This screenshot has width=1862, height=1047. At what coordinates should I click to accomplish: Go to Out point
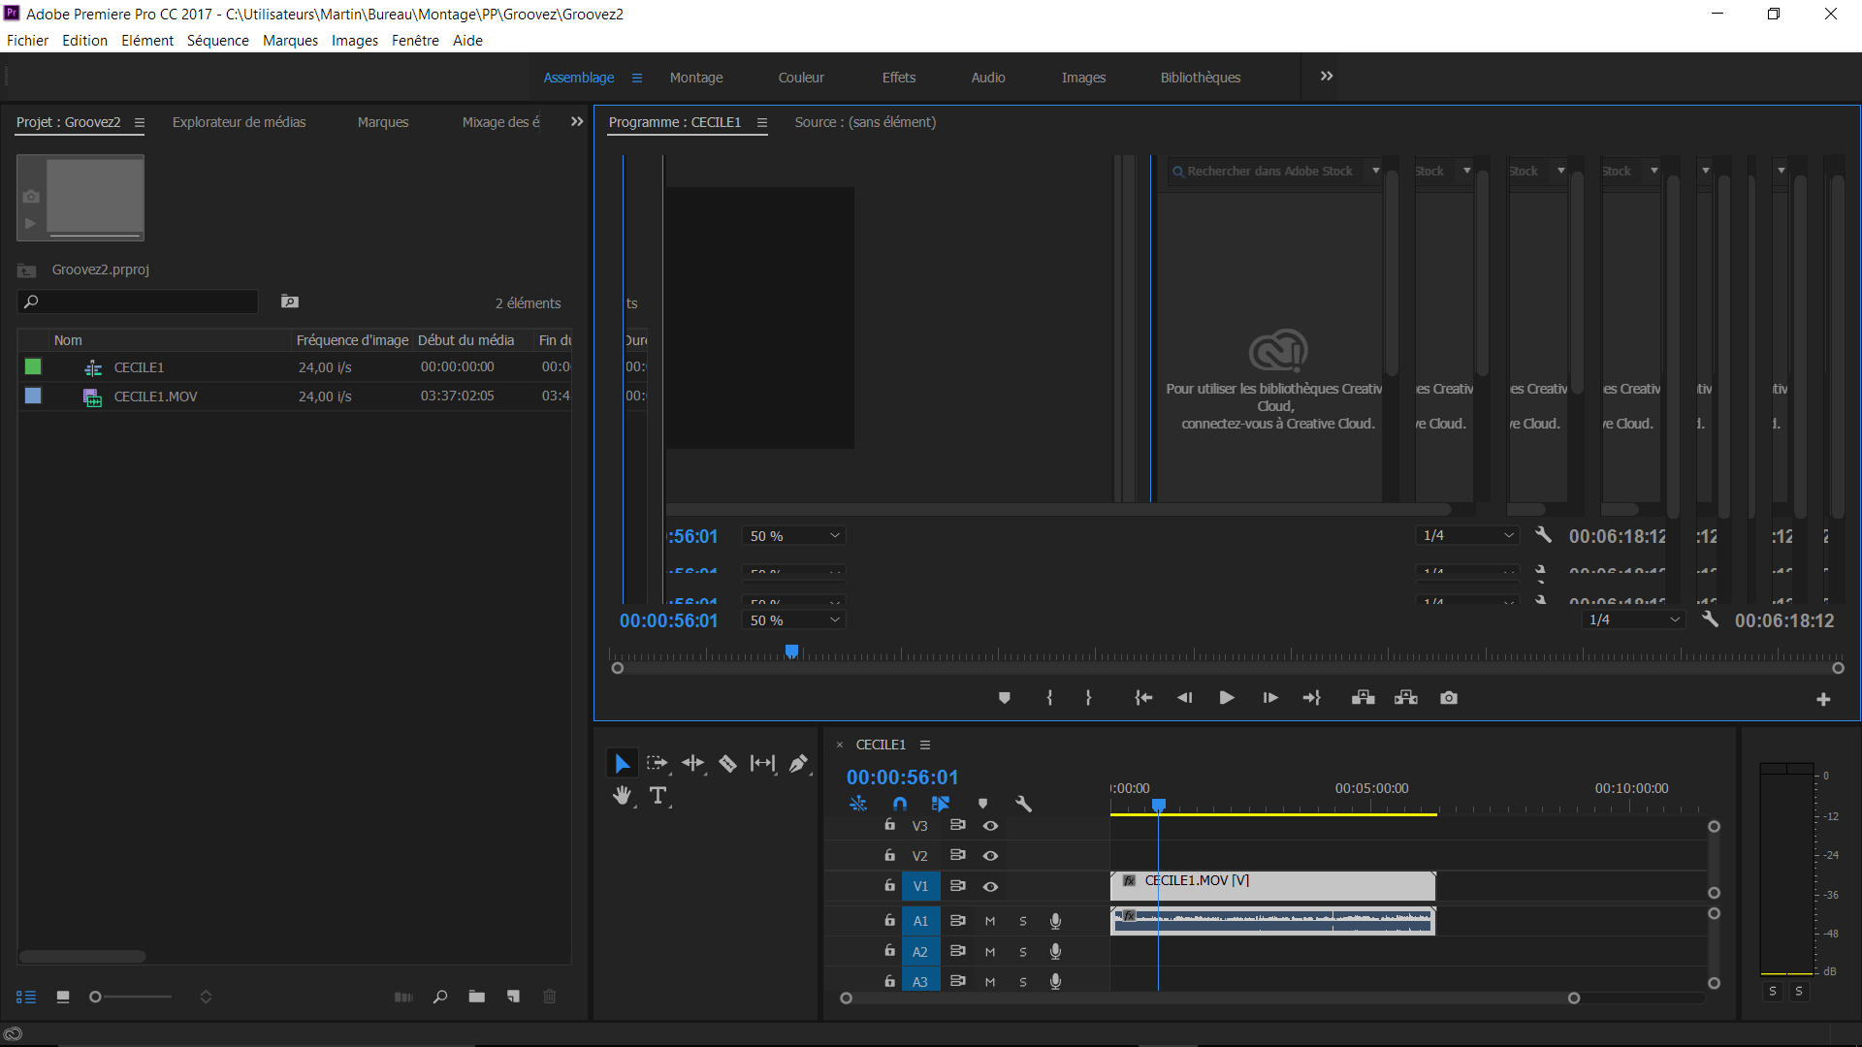click(1312, 698)
